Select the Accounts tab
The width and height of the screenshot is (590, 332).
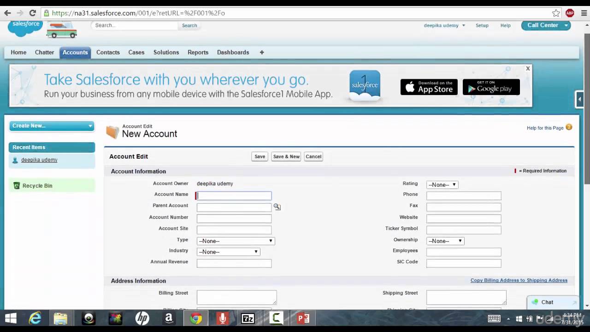coord(75,53)
